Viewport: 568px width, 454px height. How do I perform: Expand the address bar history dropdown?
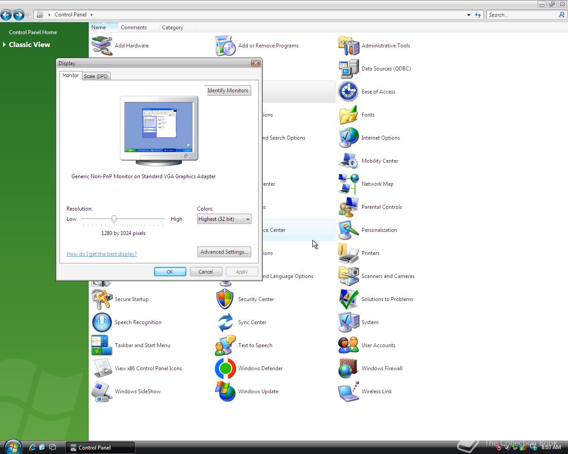pos(469,15)
